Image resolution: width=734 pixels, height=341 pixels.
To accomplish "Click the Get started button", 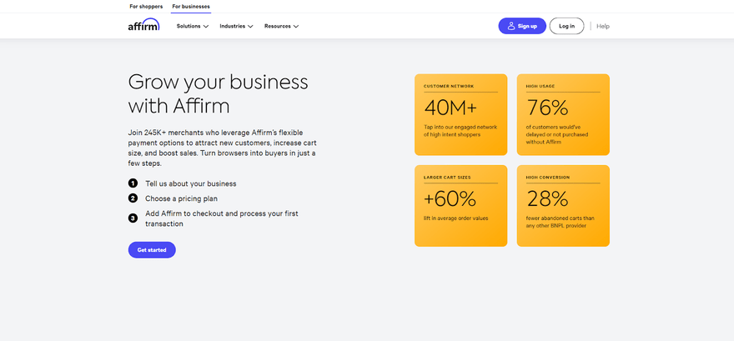I will coord(152,250).
